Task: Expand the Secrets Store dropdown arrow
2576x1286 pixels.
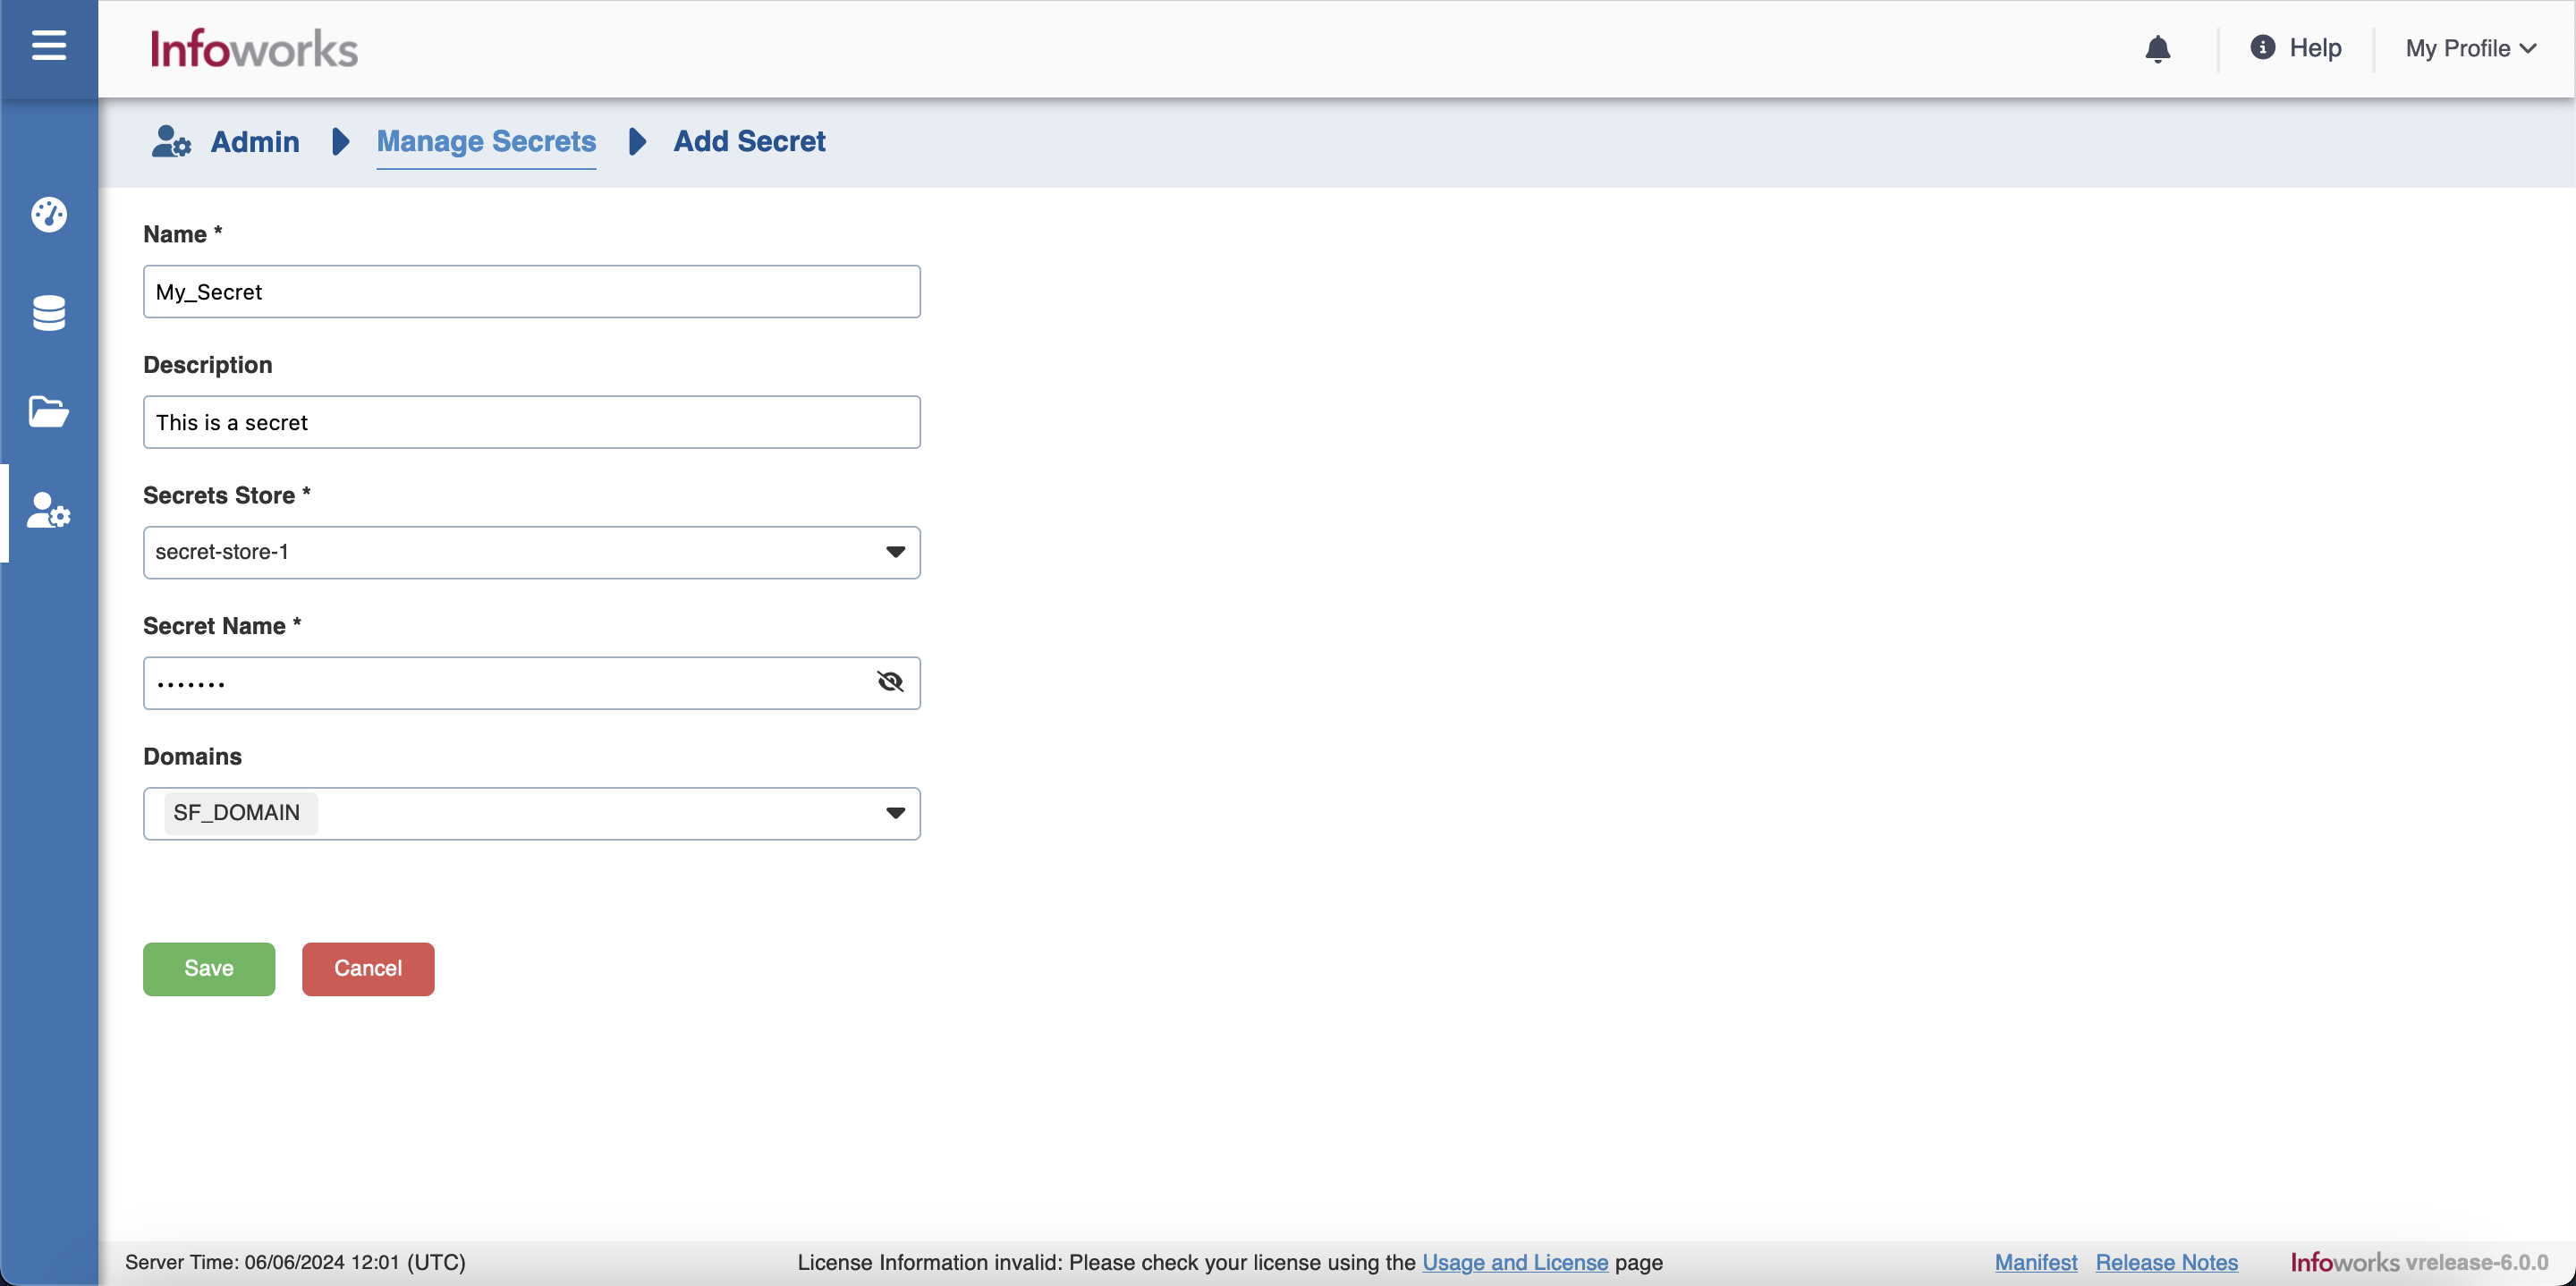Action: coord(895,552)
